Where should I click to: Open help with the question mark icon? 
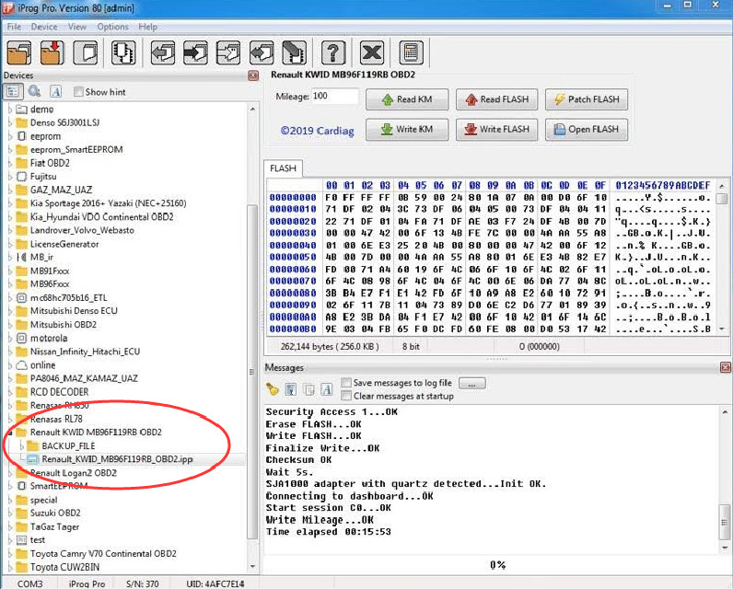(x=333, y=52)
